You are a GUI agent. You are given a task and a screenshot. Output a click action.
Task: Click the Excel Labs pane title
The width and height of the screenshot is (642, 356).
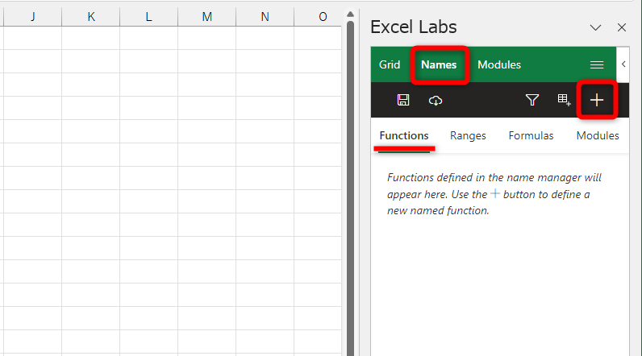point(414,27)
